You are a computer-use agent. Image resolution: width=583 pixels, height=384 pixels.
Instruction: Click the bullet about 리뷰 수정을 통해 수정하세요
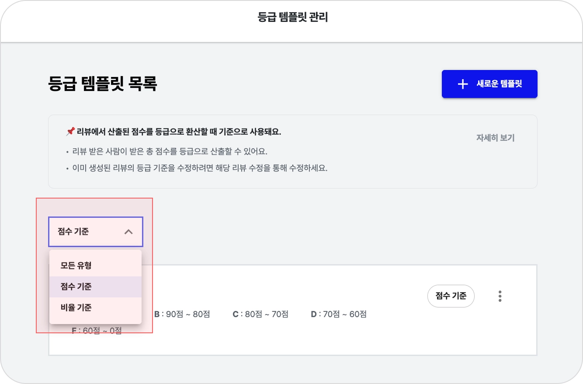[x=197, y=168]
